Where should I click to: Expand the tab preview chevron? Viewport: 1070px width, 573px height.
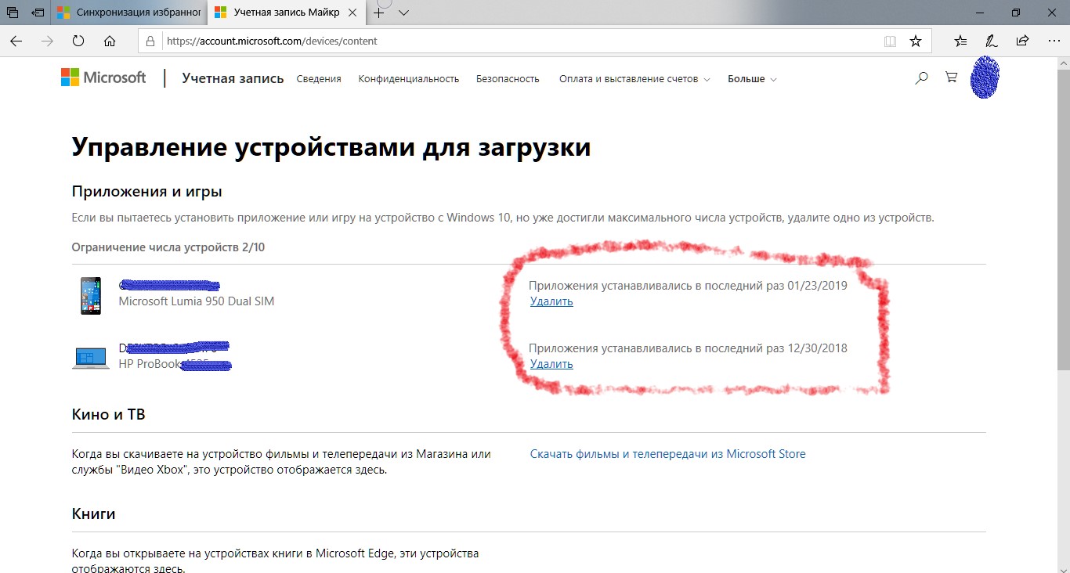[x=403, y=13]
